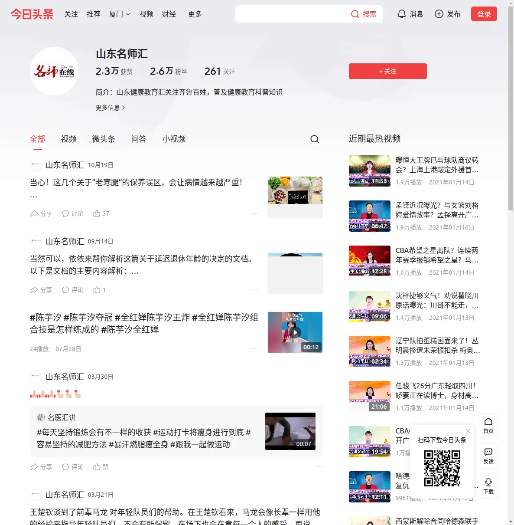
Task: Share the 03月30日 post
Action: click(x=41, y=467)
